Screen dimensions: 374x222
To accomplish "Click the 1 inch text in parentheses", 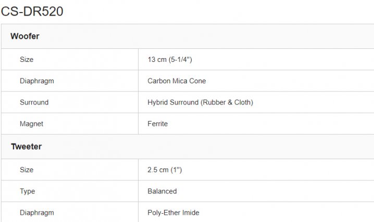I will 178,170.
